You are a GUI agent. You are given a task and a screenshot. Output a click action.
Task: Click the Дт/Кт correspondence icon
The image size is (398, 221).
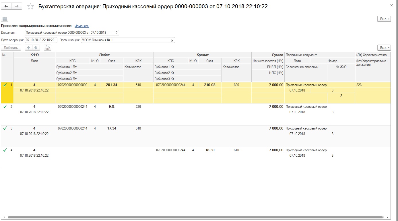(x=48, y=48)
